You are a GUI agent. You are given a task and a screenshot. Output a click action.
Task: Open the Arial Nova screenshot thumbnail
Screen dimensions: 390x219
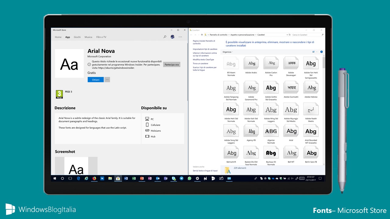[76, 166]
